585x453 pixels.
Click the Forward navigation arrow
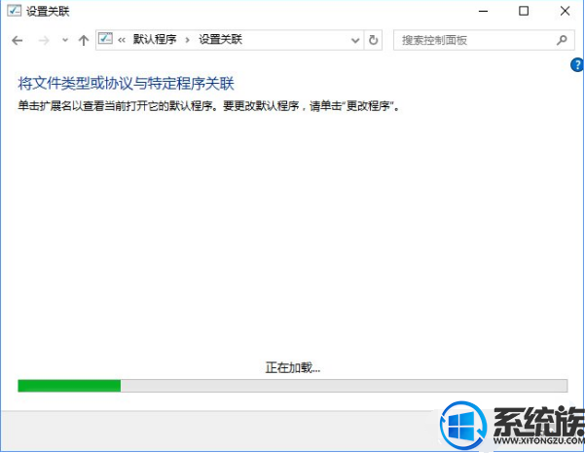coord(44,40)
